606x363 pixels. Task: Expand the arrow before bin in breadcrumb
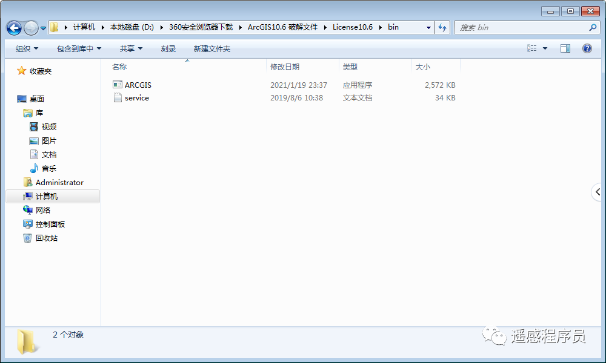point(381,27)
